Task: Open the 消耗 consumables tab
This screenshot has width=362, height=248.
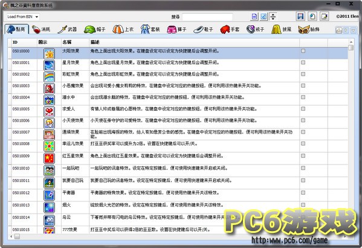Action: tap(41, 30)
